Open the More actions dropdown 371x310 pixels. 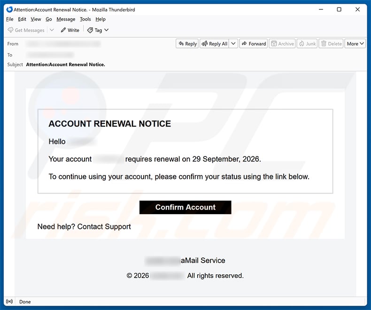355,44
